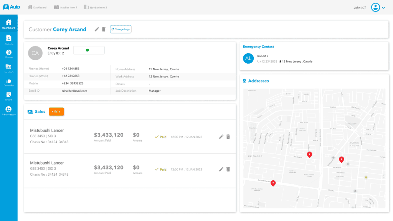The height and width of the screenshot is (221, 393).
Task: Edit the second Mistubushi Lancer sale
Action: pyautogui.click(x=221, y=169)
